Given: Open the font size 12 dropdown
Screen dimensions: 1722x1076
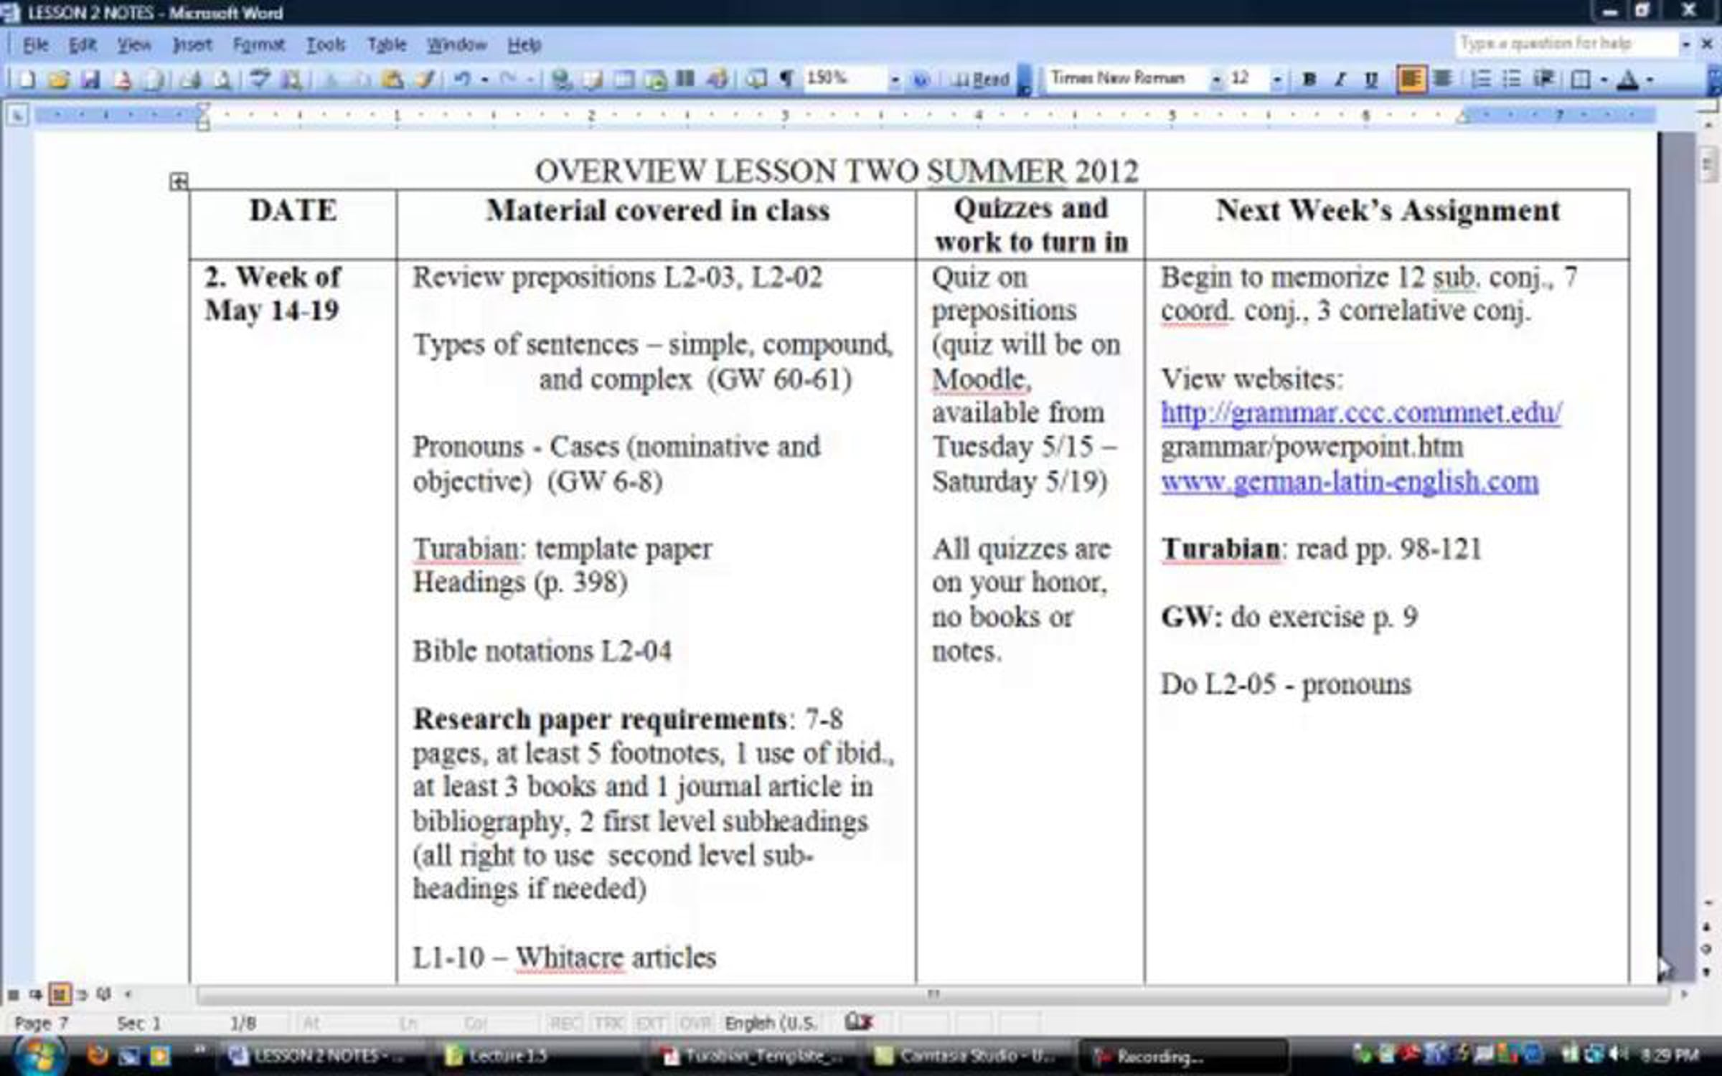Looking at the screenshot, I should click(x=1276, y=80).
